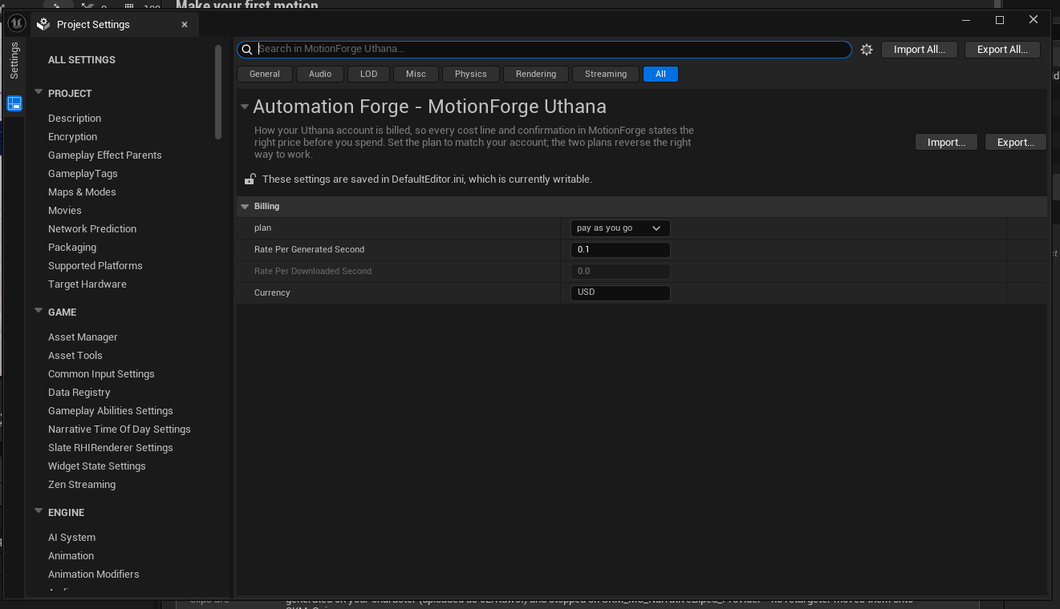Open the Supported Platforms settings
Viewport: 1060px width, 609px height.
95,266
